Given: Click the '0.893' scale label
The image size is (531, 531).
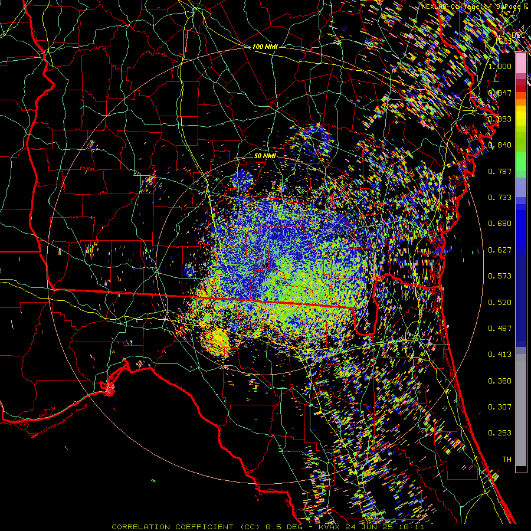Looking at the screenshot, I should [500, 119].
